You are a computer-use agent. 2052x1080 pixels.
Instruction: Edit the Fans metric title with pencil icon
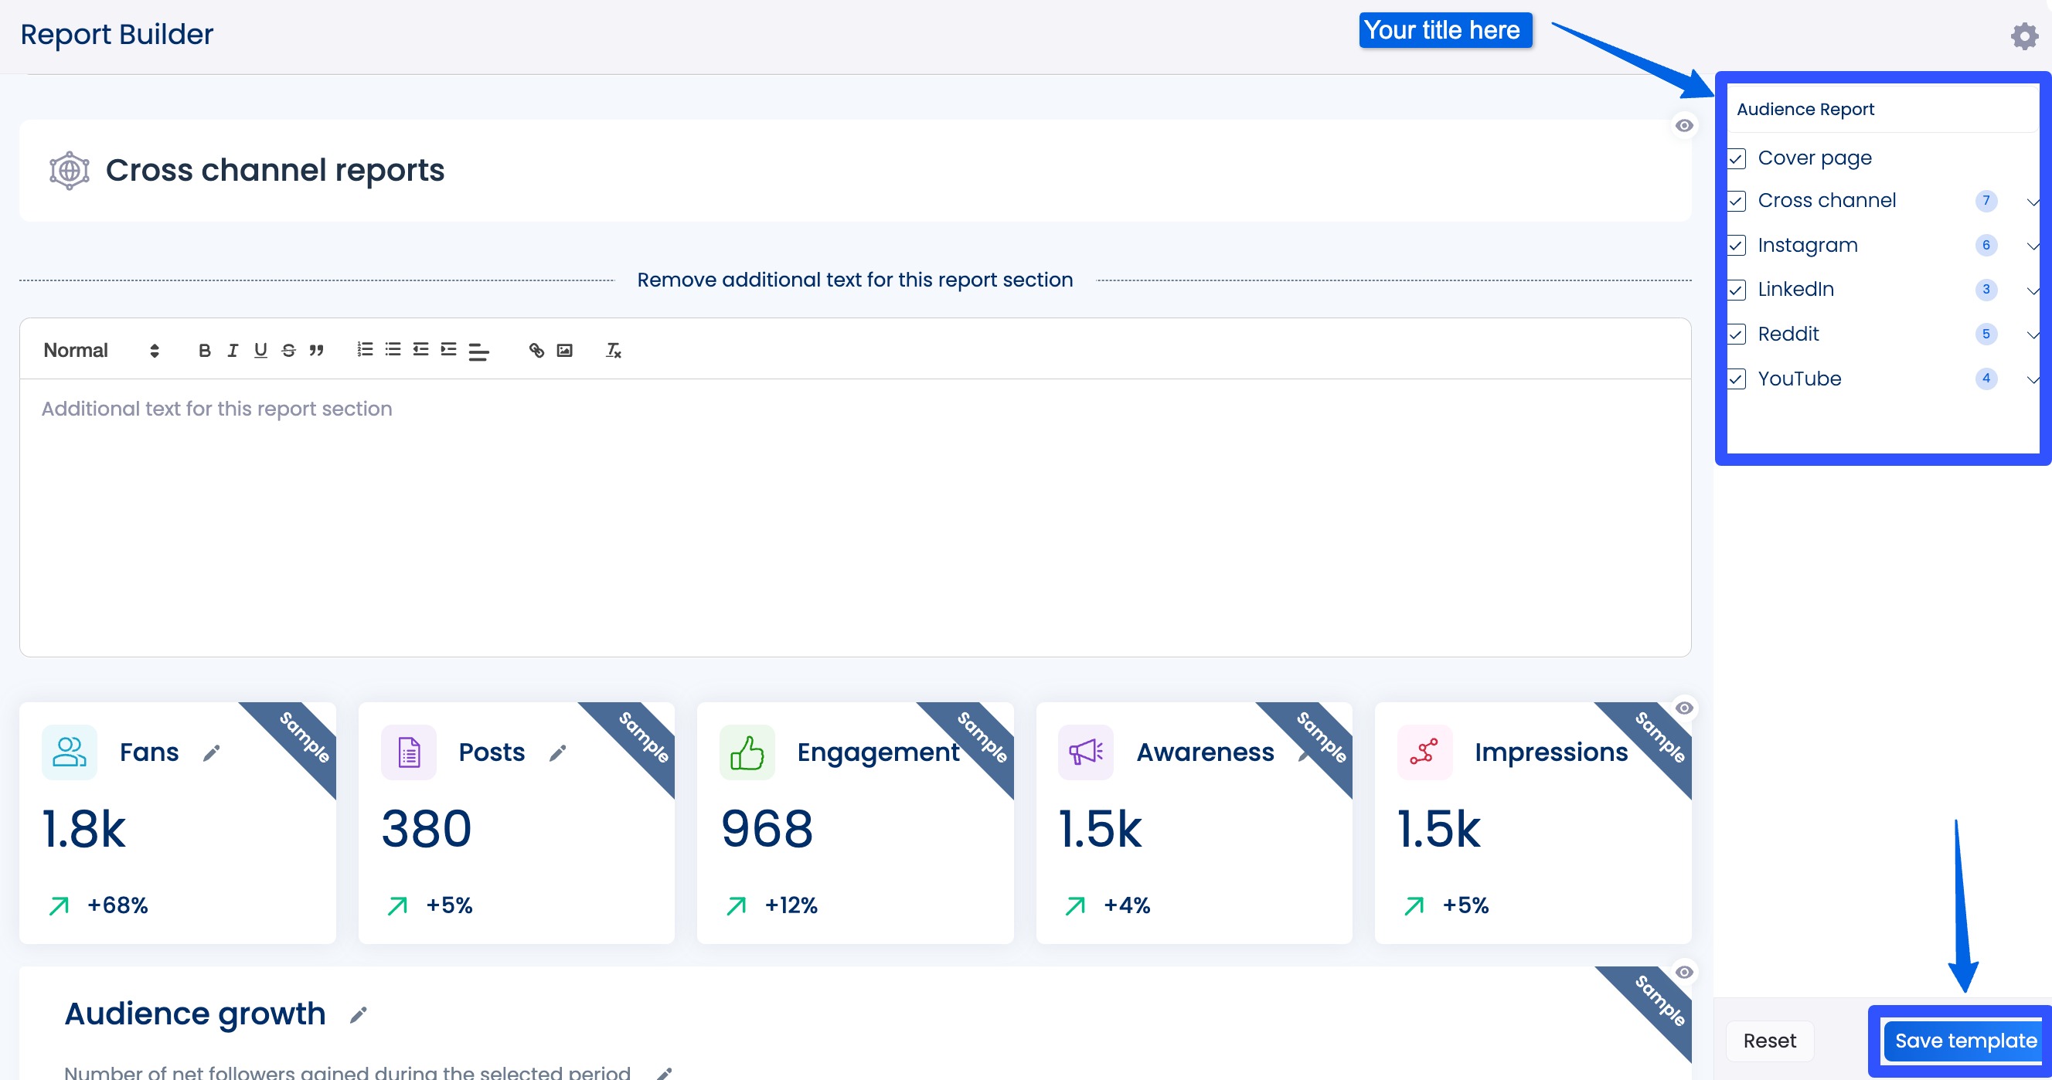[210, 752]
